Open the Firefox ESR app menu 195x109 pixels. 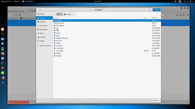(28, 1)
